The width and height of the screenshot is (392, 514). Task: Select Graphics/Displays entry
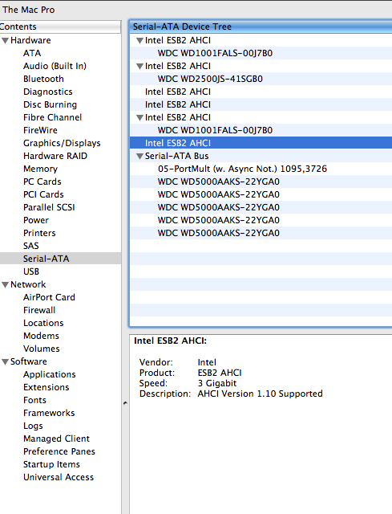(62, 143)
